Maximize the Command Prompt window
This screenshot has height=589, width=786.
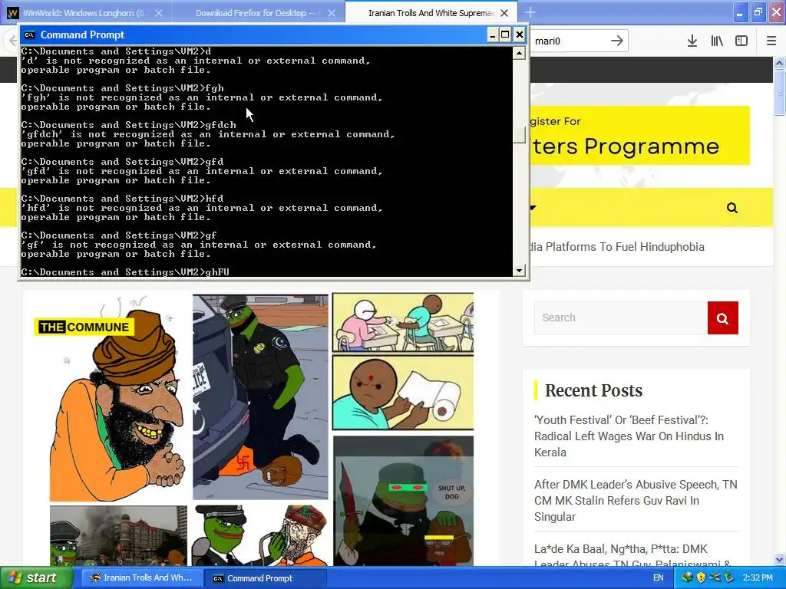[505, 35]
